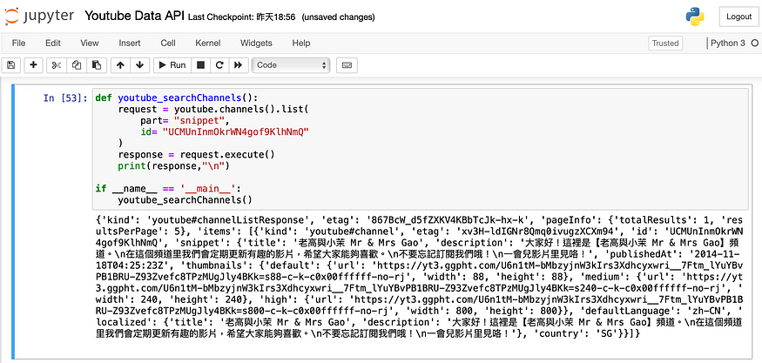Open the Insert menu

130,44
